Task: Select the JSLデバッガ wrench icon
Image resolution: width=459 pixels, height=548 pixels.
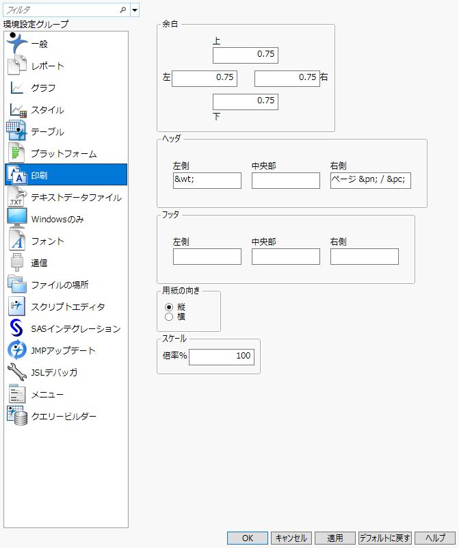Action: [17, 372]
